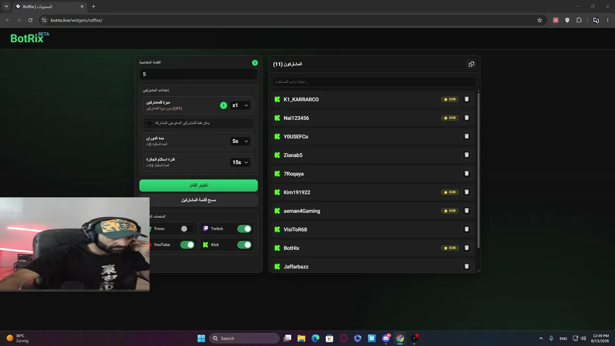Click the BotRix BETA logo
Viewport: 615px width, 346px height.
[x=30, y=38]
